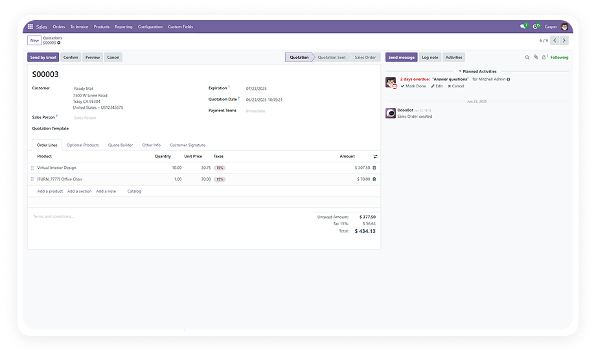Switch to the Customer Signature tab

coord(187,145)
